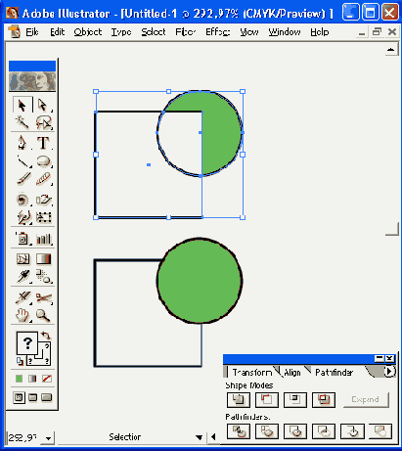The height and width of the screenshot is (451, 402).
Task: Add to shape area in Pathfinder
Action: pos(239,400)
